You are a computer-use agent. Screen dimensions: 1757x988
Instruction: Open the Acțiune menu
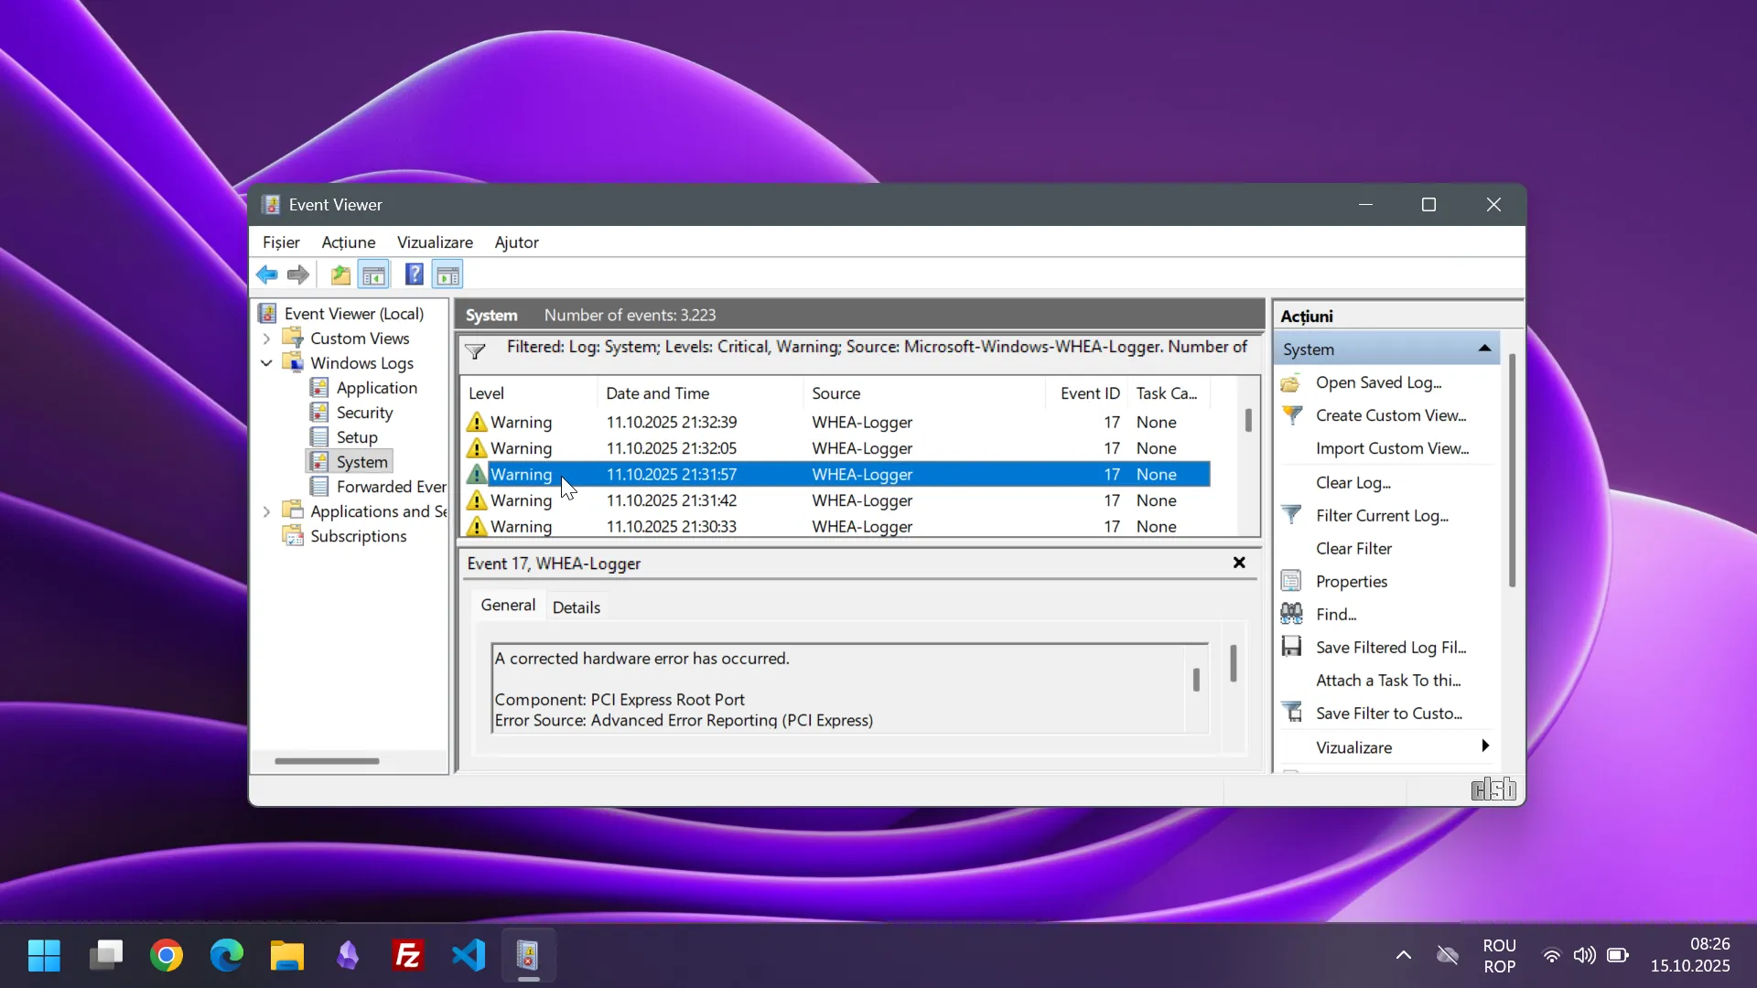click(x=348, y=242)
